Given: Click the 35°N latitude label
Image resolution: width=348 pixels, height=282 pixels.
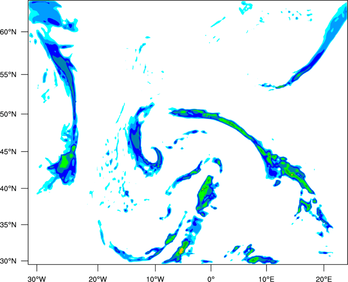Looking at the screenshot, I should (8, 225).
